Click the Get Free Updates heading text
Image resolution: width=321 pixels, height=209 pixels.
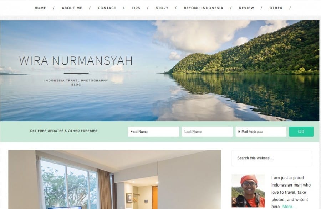pyautogui.click(x=64, y=131)
